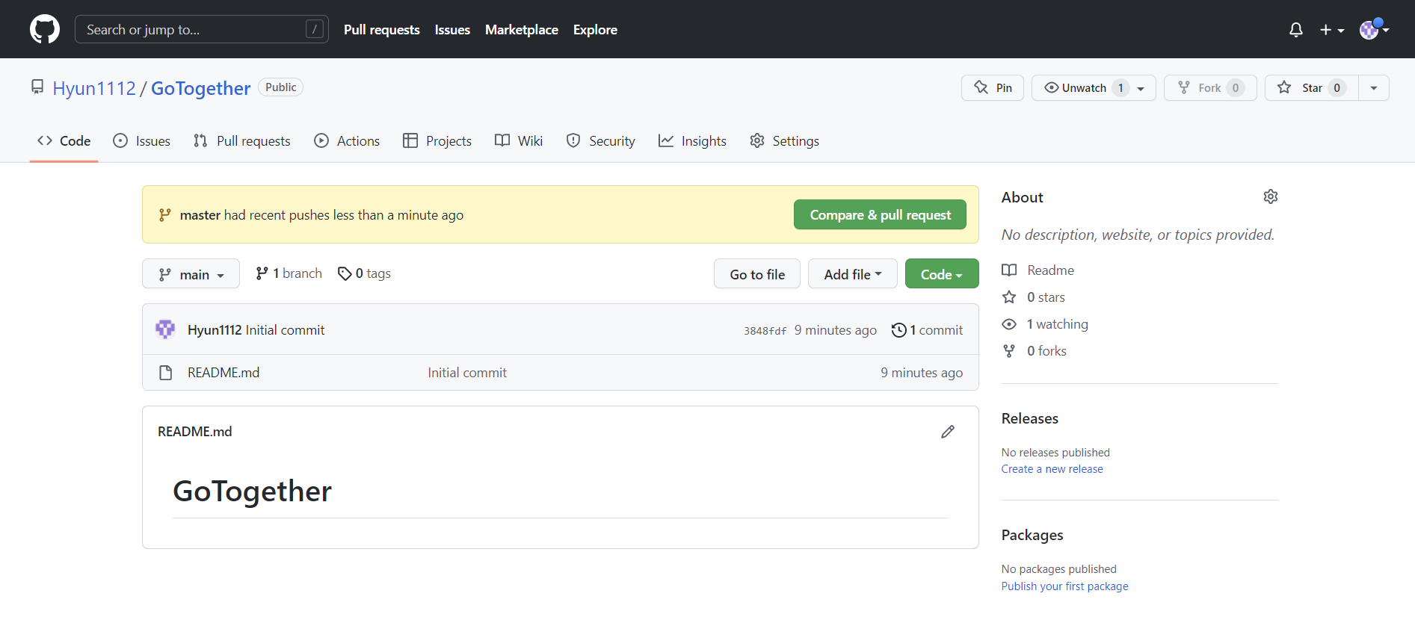Switch to the Settings tab
This screenshot has width=1415, height=620.
click(784, 140)
